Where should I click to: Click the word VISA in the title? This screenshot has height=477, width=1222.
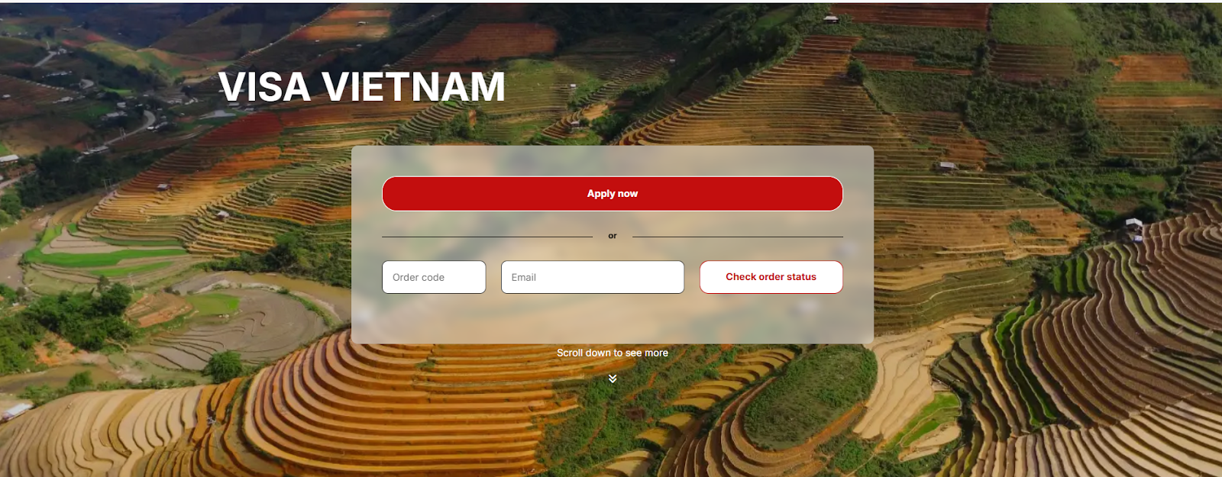(x=264, y=86)
